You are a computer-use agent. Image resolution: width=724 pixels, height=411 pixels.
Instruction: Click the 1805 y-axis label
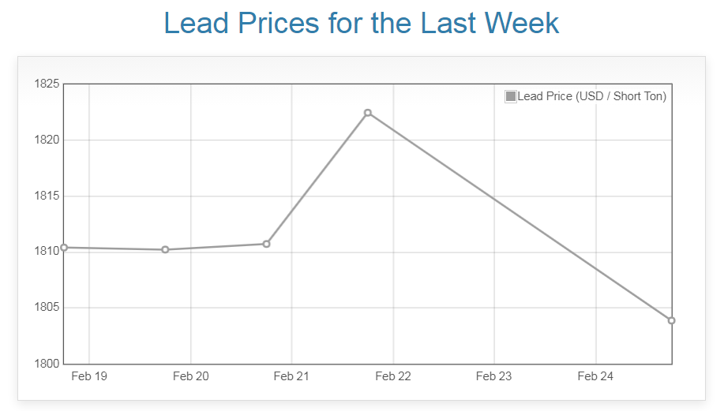click(47, 308)
